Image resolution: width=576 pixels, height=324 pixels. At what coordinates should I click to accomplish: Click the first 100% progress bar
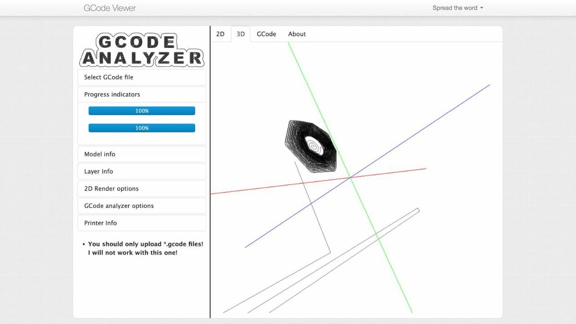click(x=142, y=111)
